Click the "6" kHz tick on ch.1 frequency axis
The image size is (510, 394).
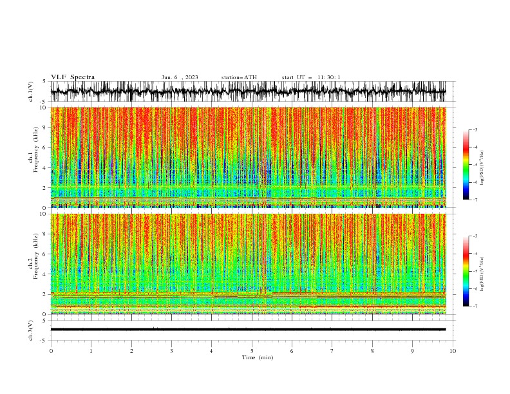[46, 147]
